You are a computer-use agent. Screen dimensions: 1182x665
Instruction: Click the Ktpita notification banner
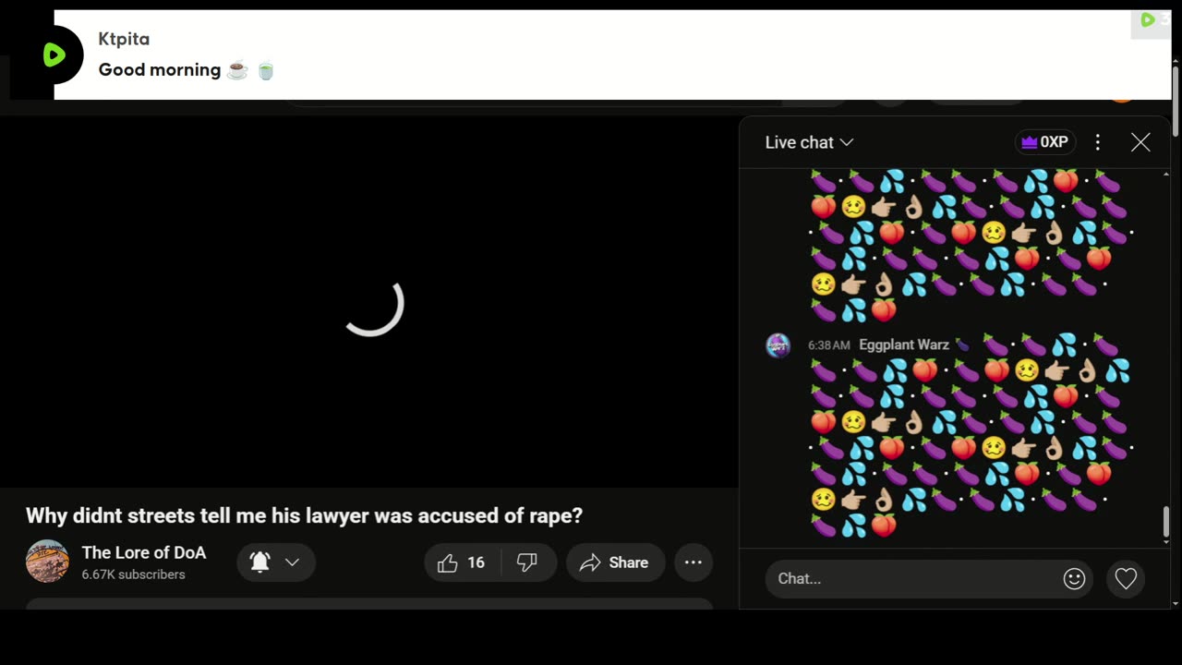coord(613,54)
